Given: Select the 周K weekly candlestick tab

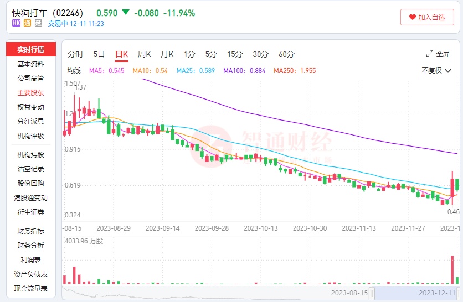Looking at the screenshot, I should tap(145, 54).
